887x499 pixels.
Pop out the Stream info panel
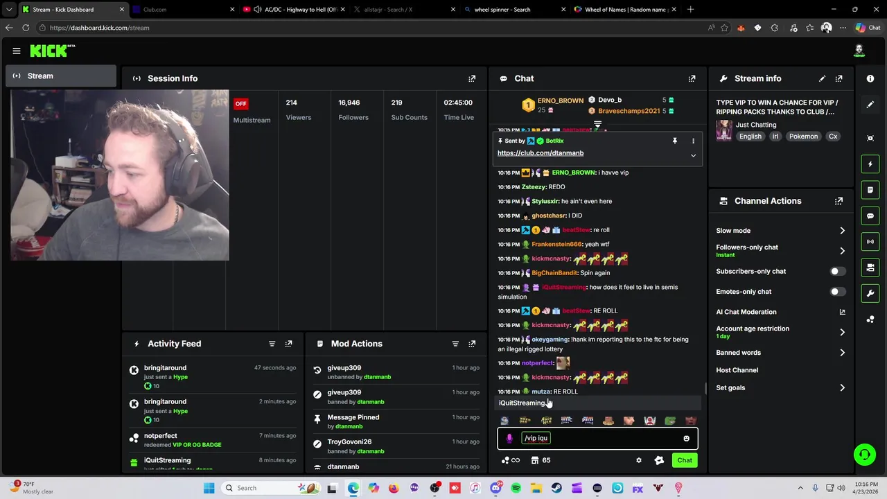(x=838, y=78)
